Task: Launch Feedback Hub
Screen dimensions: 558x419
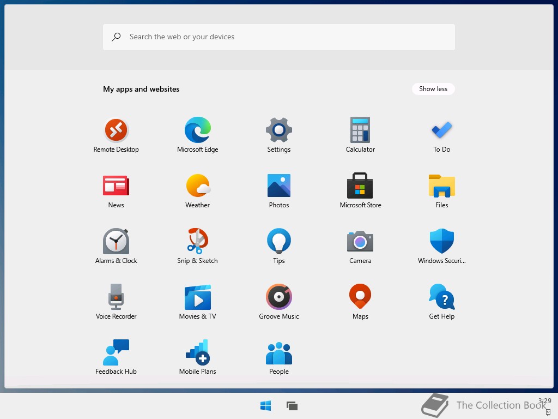Action: [116, 357]
